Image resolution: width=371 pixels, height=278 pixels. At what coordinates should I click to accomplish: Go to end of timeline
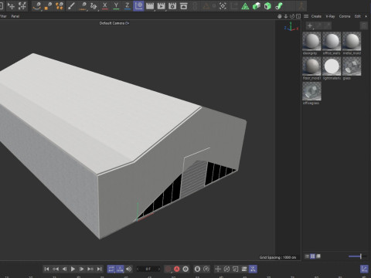point(99,269)
